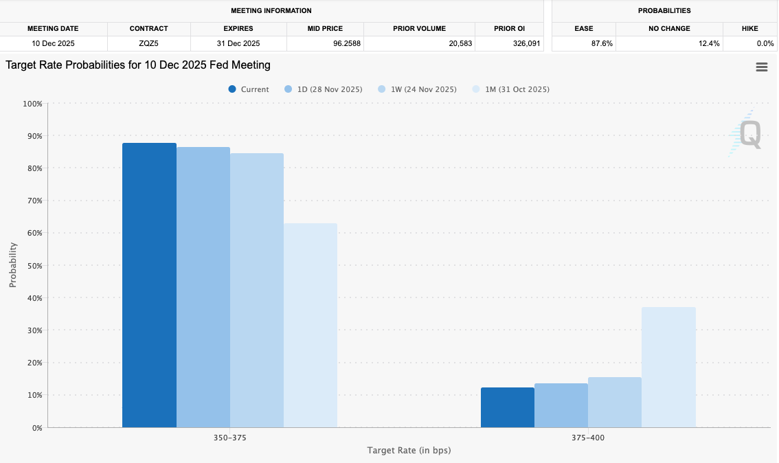Select the 10 Dec 2025 meeting date cell
Viewport: 779px width, 463px height.
pos(53,43)
